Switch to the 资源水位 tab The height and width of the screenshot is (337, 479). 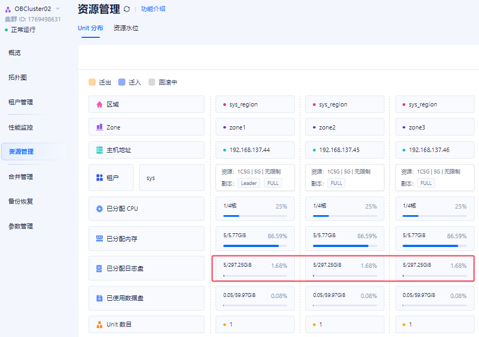tap(126, 28)
